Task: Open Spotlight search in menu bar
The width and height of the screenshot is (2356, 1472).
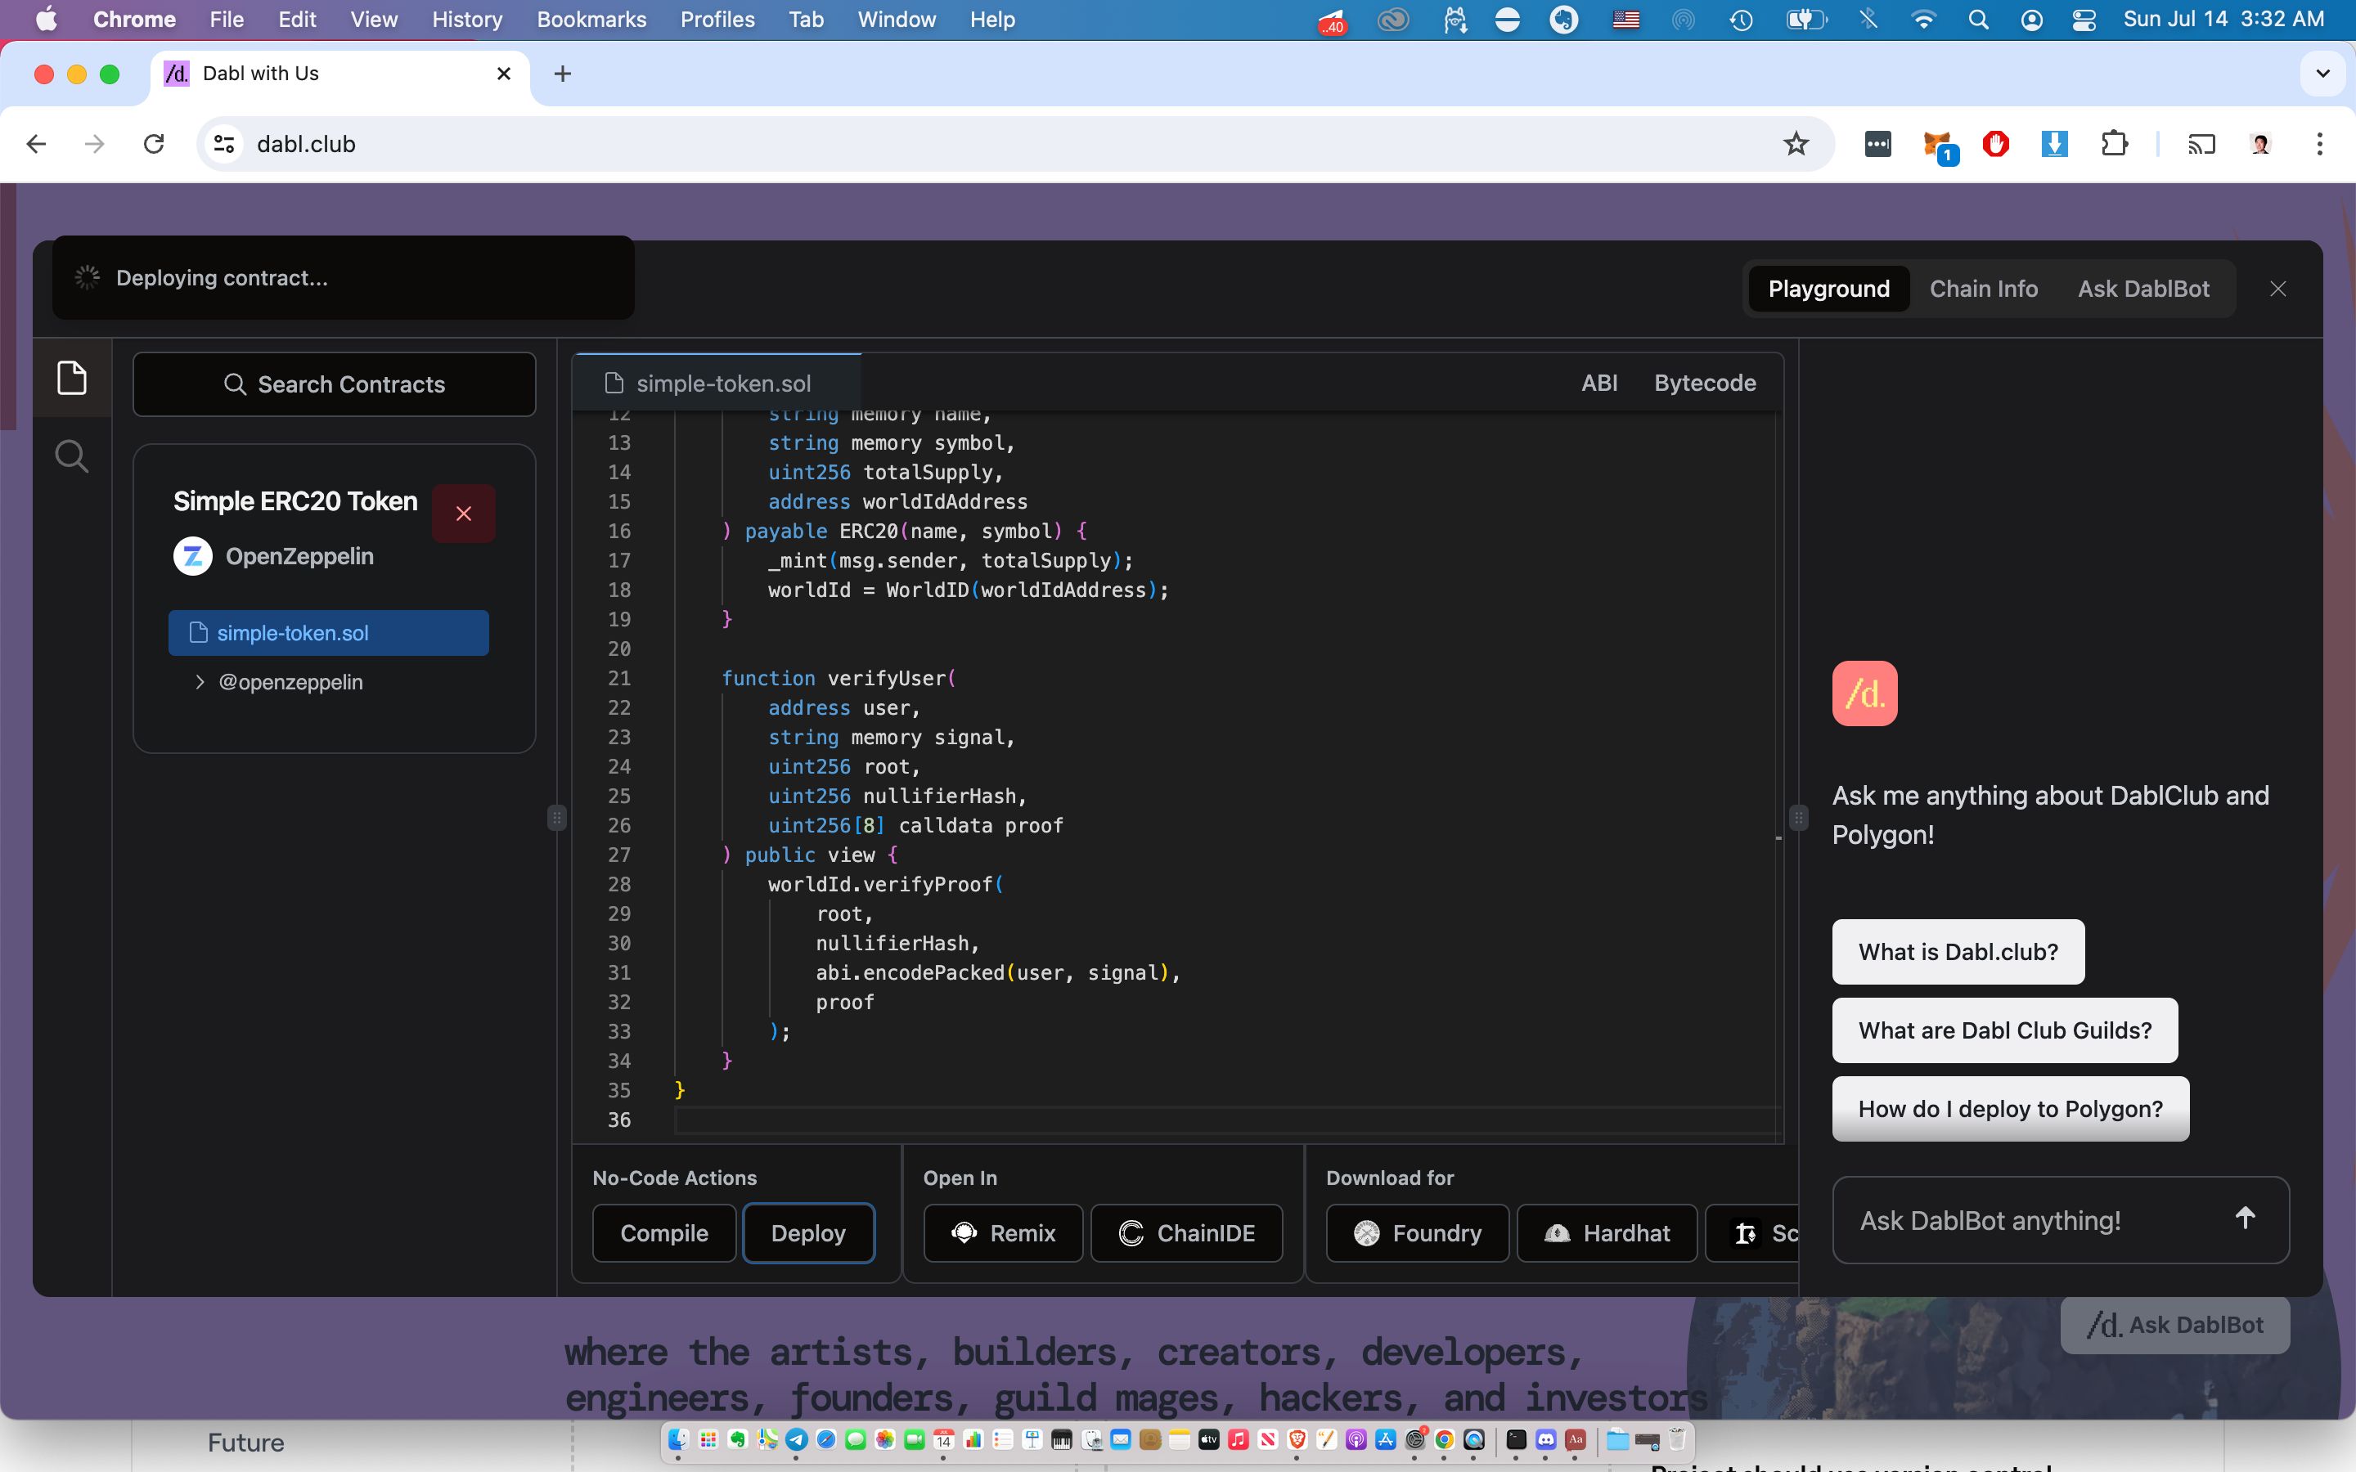Action: click(x=1977, y=20)
